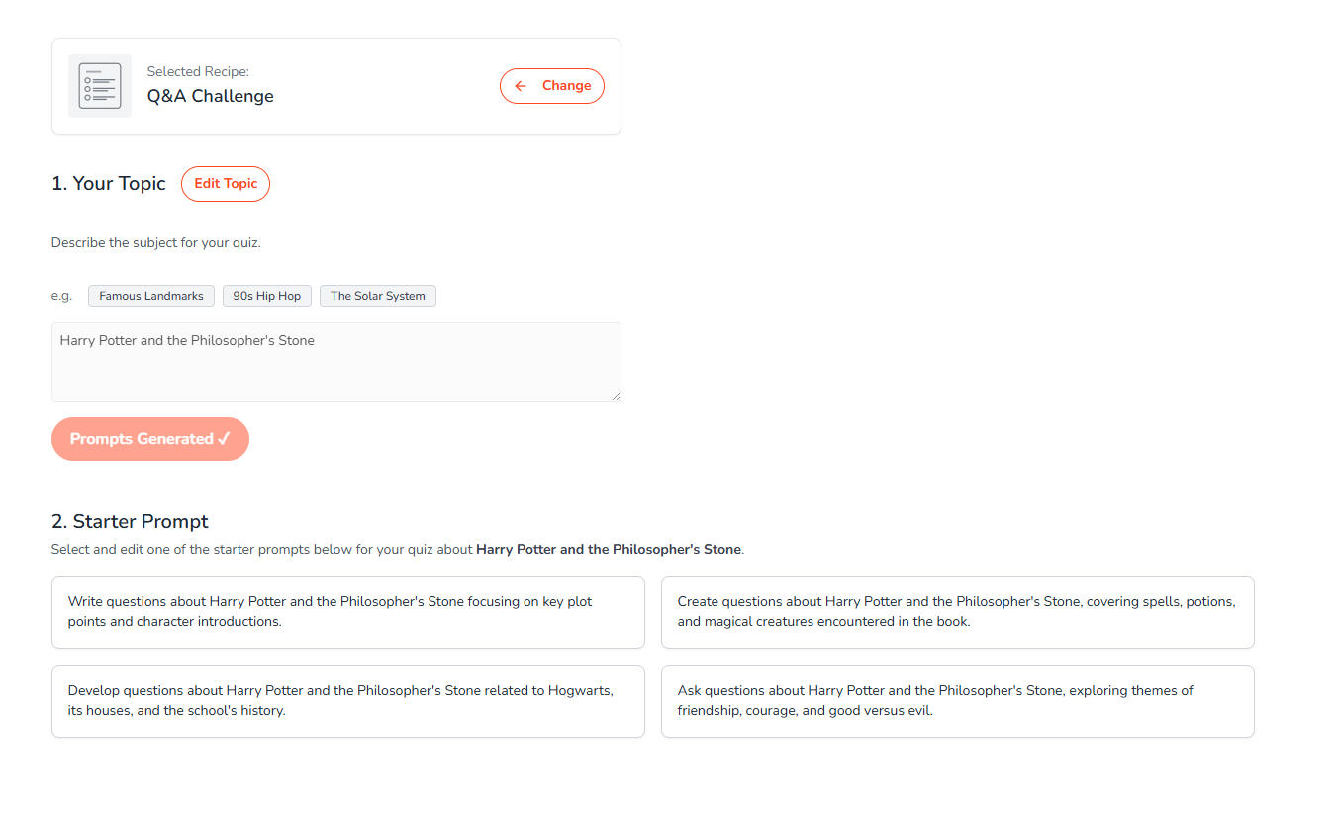Click the Starter Prompt section heading
This screenshot has height=814, width=1337.
[x=129, y=521]
